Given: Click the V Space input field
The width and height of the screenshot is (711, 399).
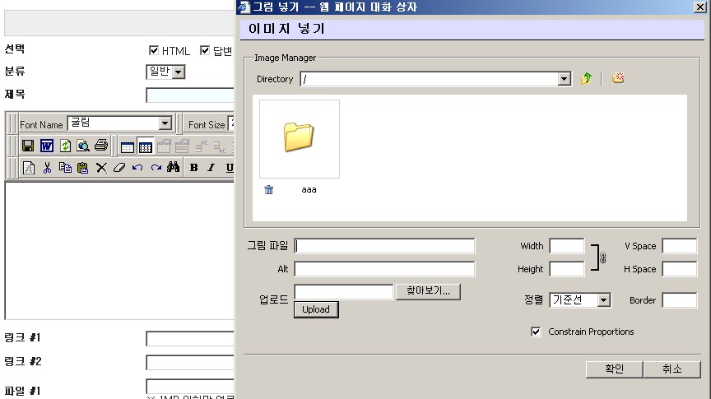Looking at the screenshot, I should 679,246.
